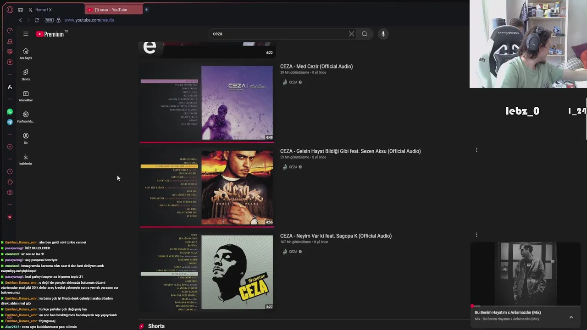
Task: Open Extensions cube icon in sidebar
Action: coord(10,182)
